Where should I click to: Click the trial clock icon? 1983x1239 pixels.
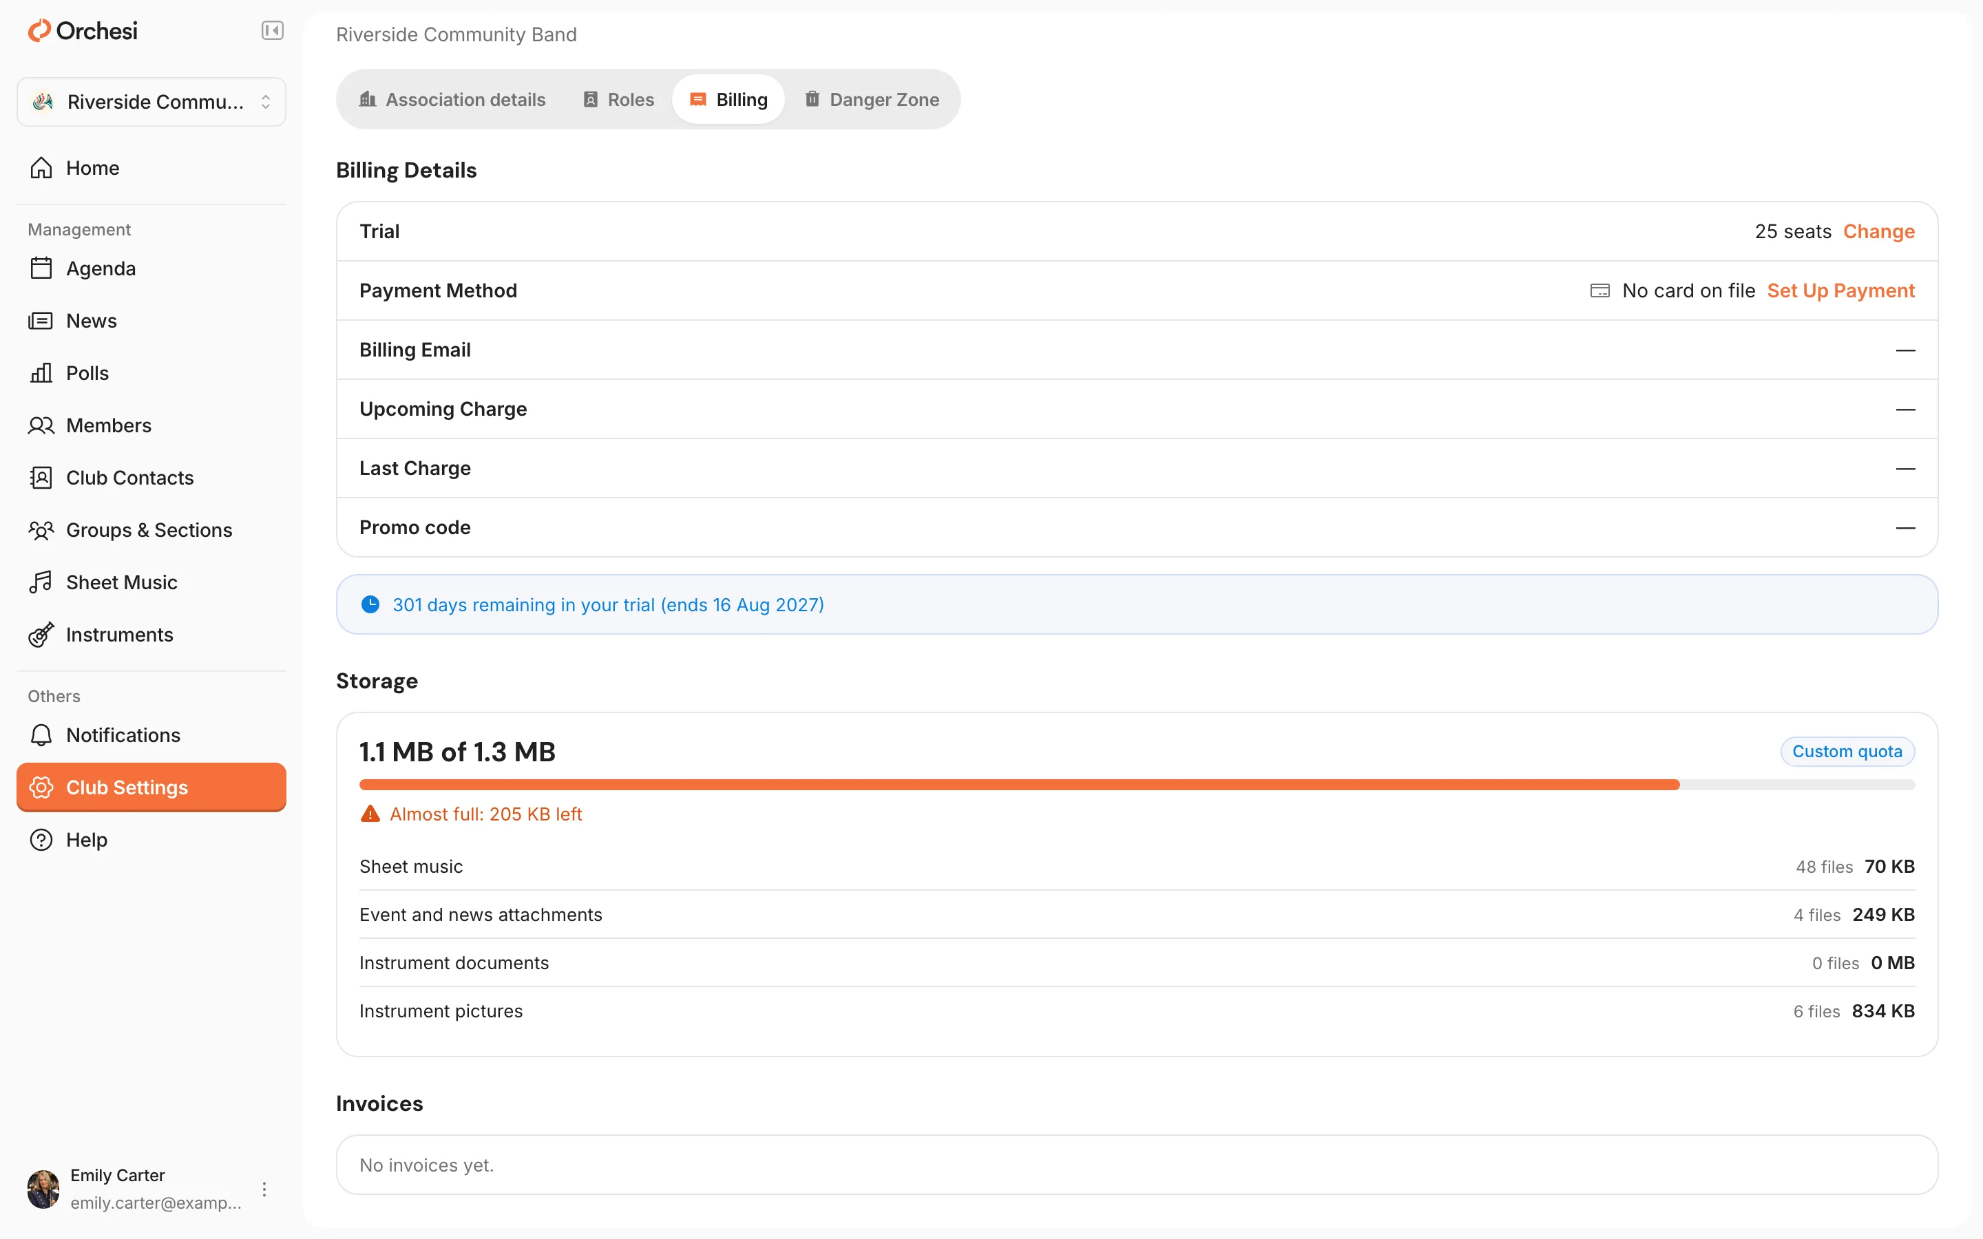[x=370, y=605]
